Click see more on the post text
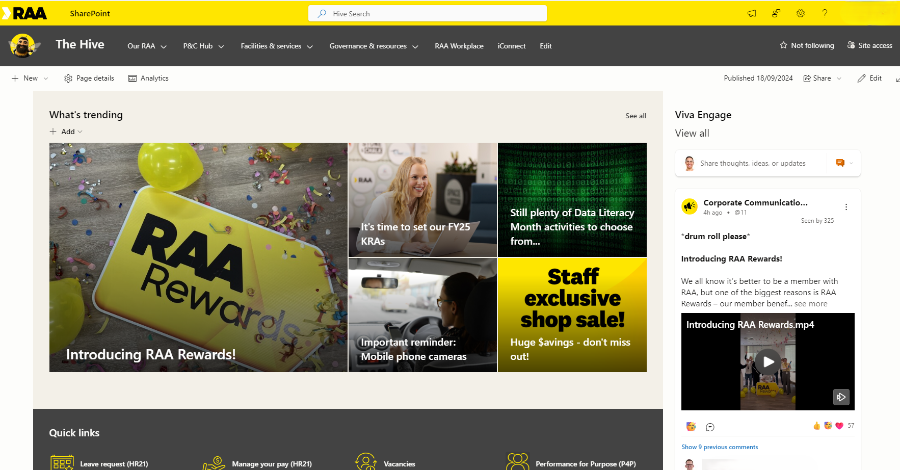900x470 pixels. coord(811,304)
